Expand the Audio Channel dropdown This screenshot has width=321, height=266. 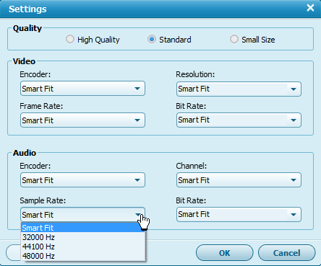239,180
